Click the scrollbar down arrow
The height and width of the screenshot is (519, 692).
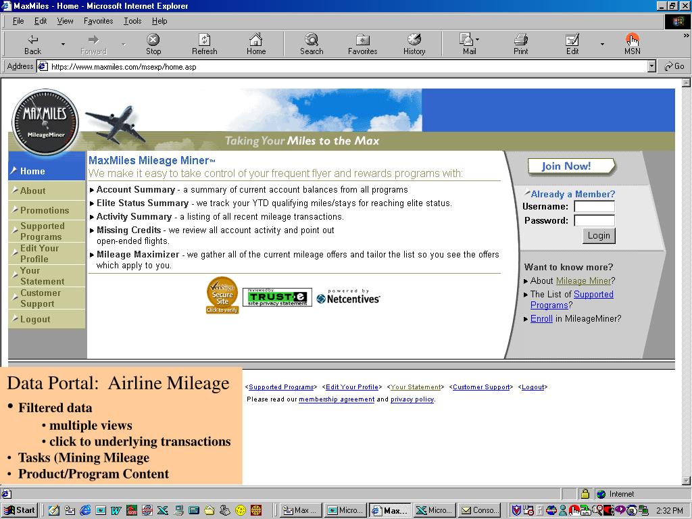pyautogui.click(x=687, y=480)
